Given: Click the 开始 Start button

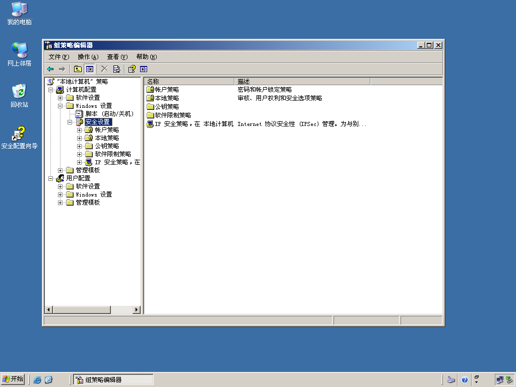Looking at the screenshot, I should (13, 379).
